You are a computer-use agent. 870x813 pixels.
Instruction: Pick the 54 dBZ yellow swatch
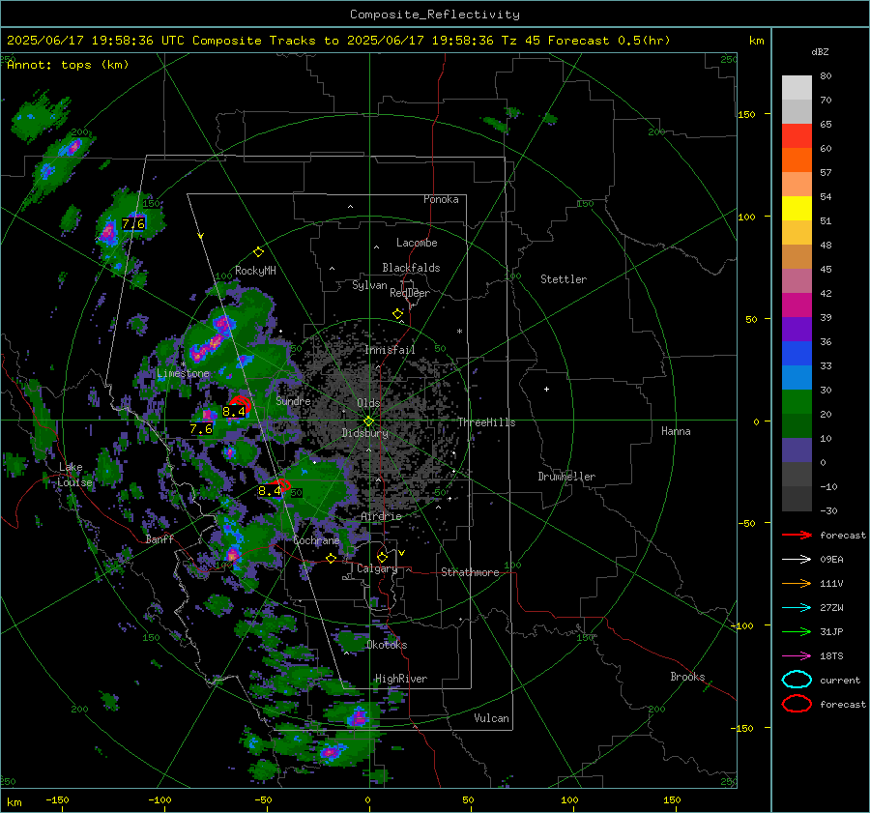[797, 208]
